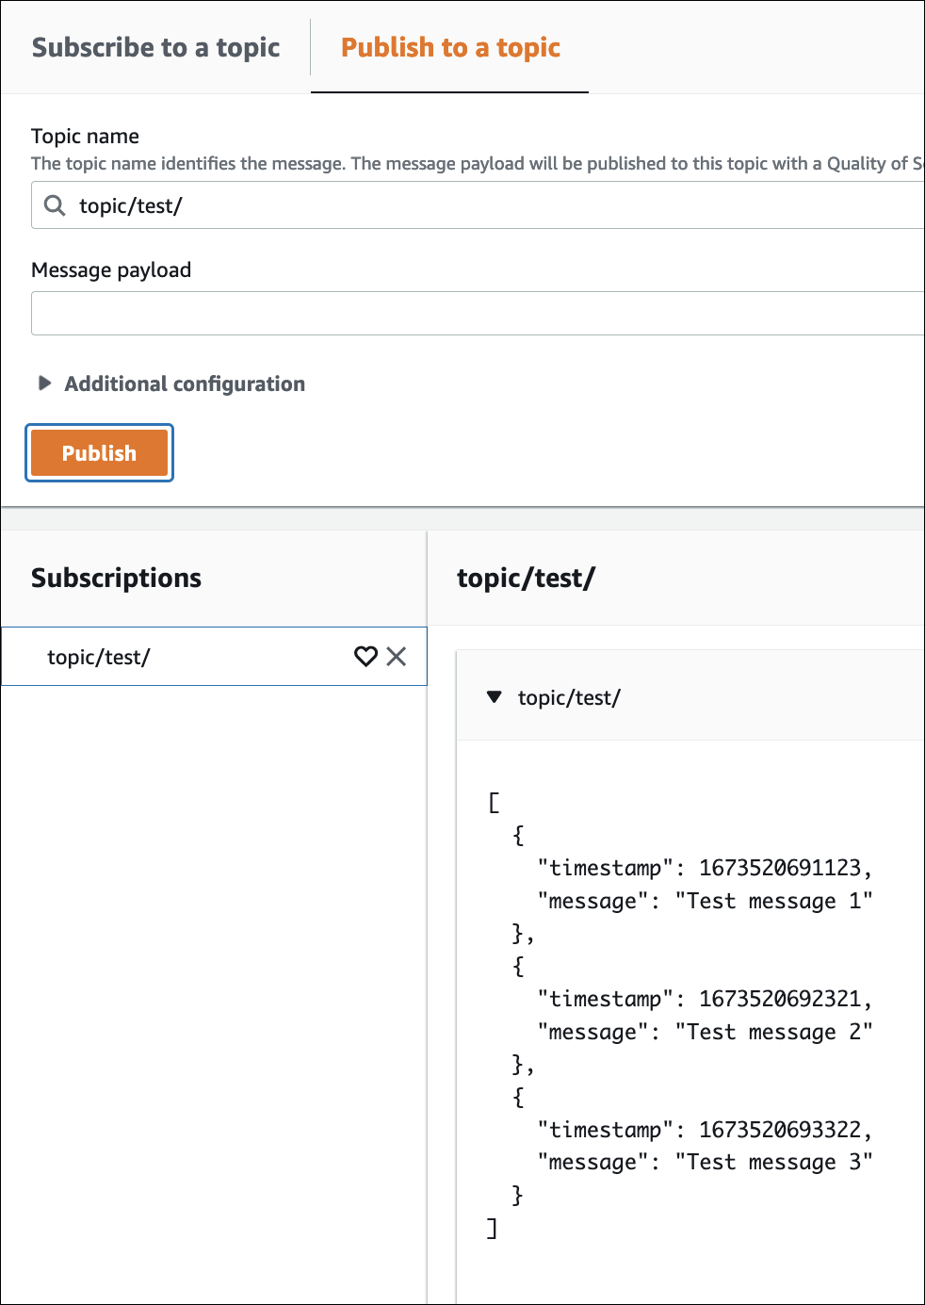Remove the topic/test/ subscription with X icon
Screen dimensions: 925x1305
coord(397,657)
